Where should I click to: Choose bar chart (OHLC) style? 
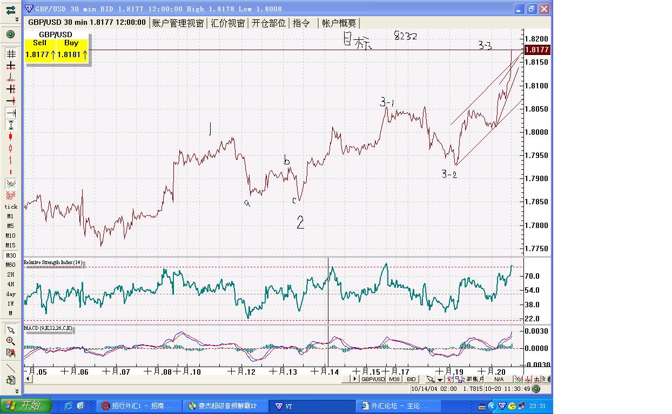(11, 161)
